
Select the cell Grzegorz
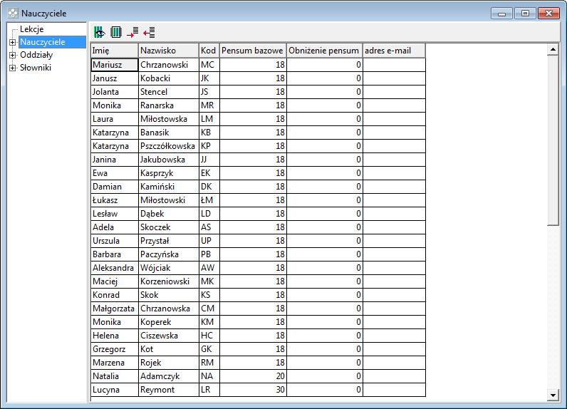click(114, 349)
